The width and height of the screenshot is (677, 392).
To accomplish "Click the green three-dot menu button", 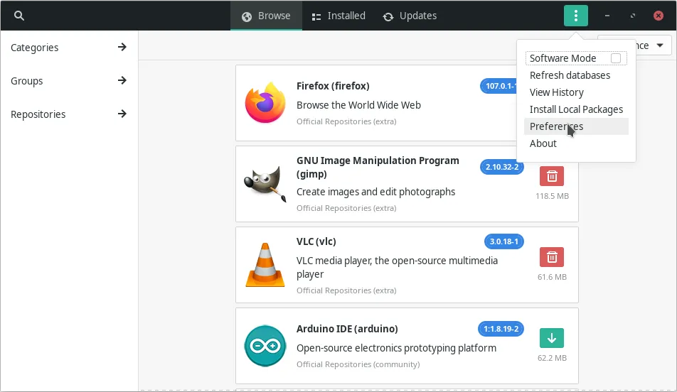I will [575, 16].
